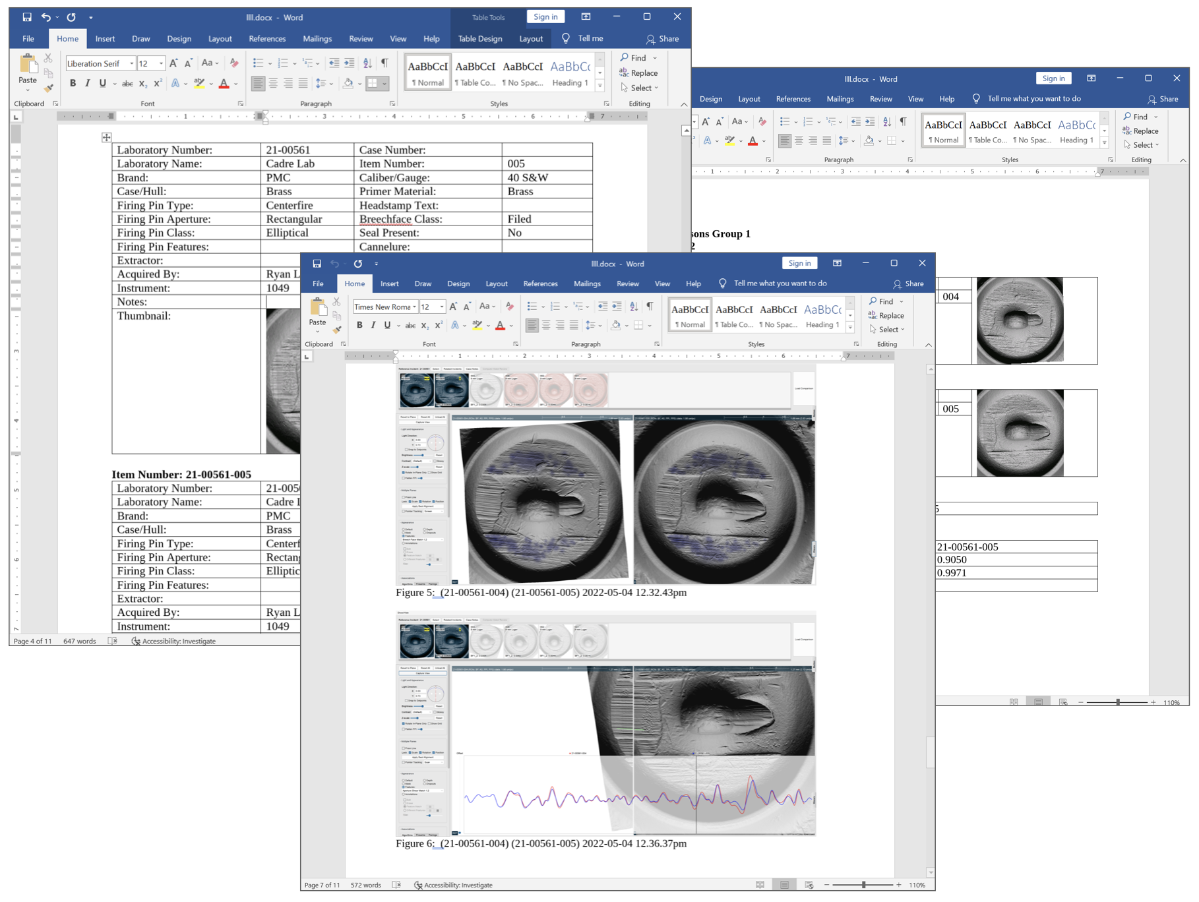Screen dimensions: 1199x902
Task: Expand Styles gallery in front window
Action: (850, 328)
